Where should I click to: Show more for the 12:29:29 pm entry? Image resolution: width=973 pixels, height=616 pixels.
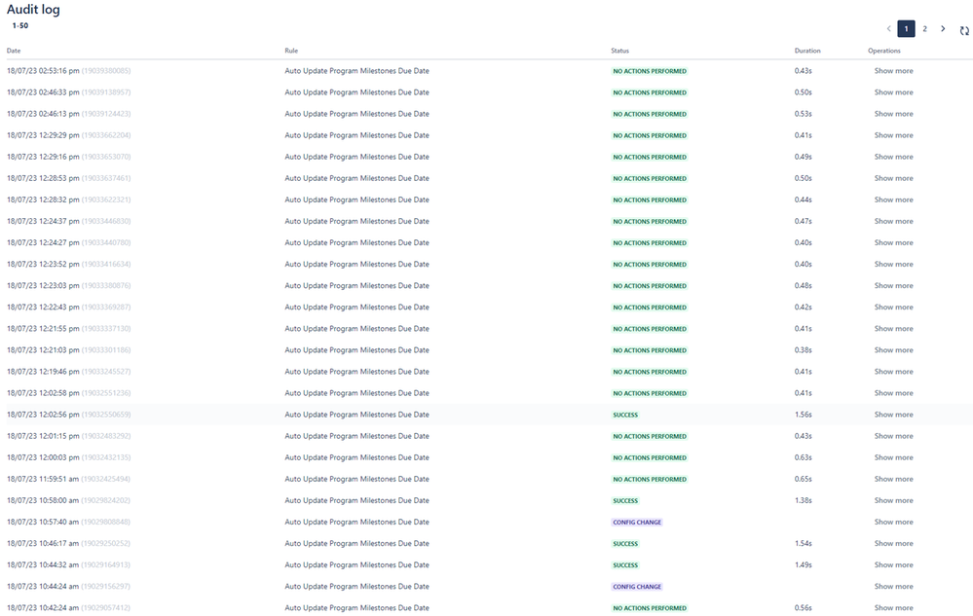click(x=893, y=135)
